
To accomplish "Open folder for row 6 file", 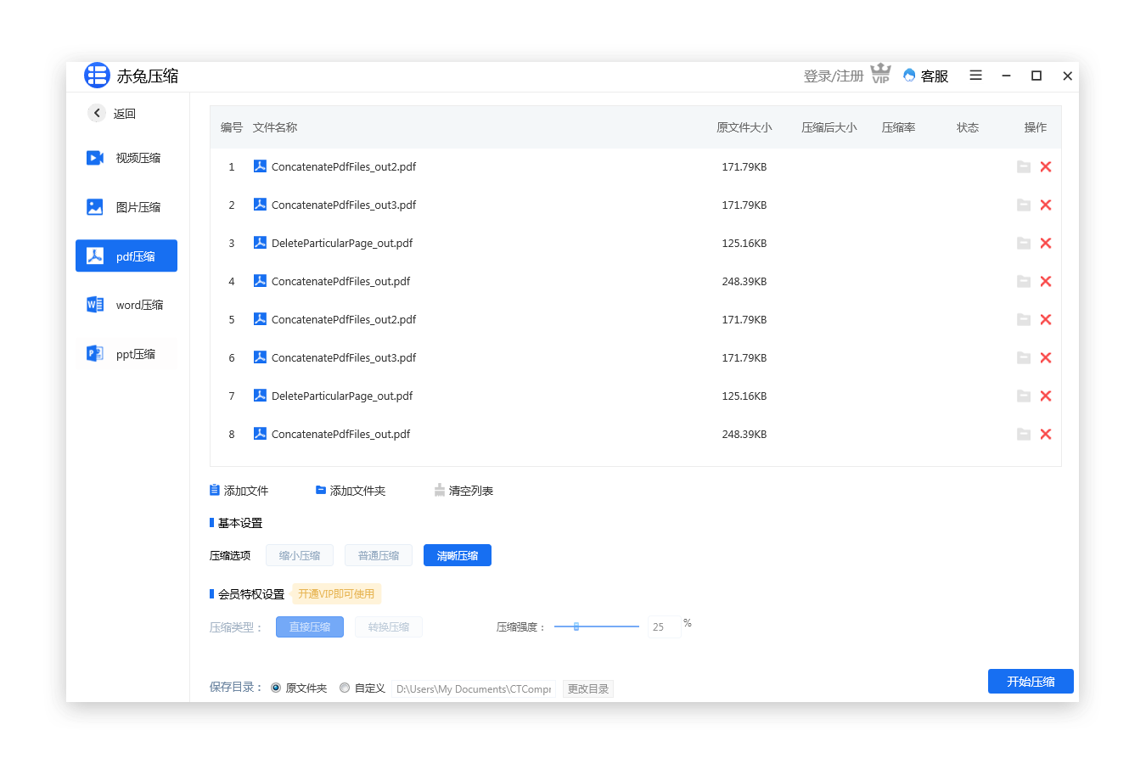I will point(1024,358).
